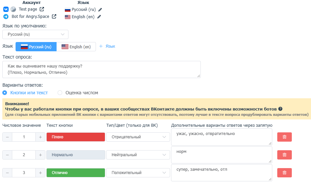Switch to Русский (ru) language tab

coord(36,47)
